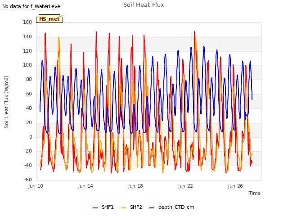Click the orange SHF2 legend swatch
This screenshot has width=288, height=216.
(124, 208)
